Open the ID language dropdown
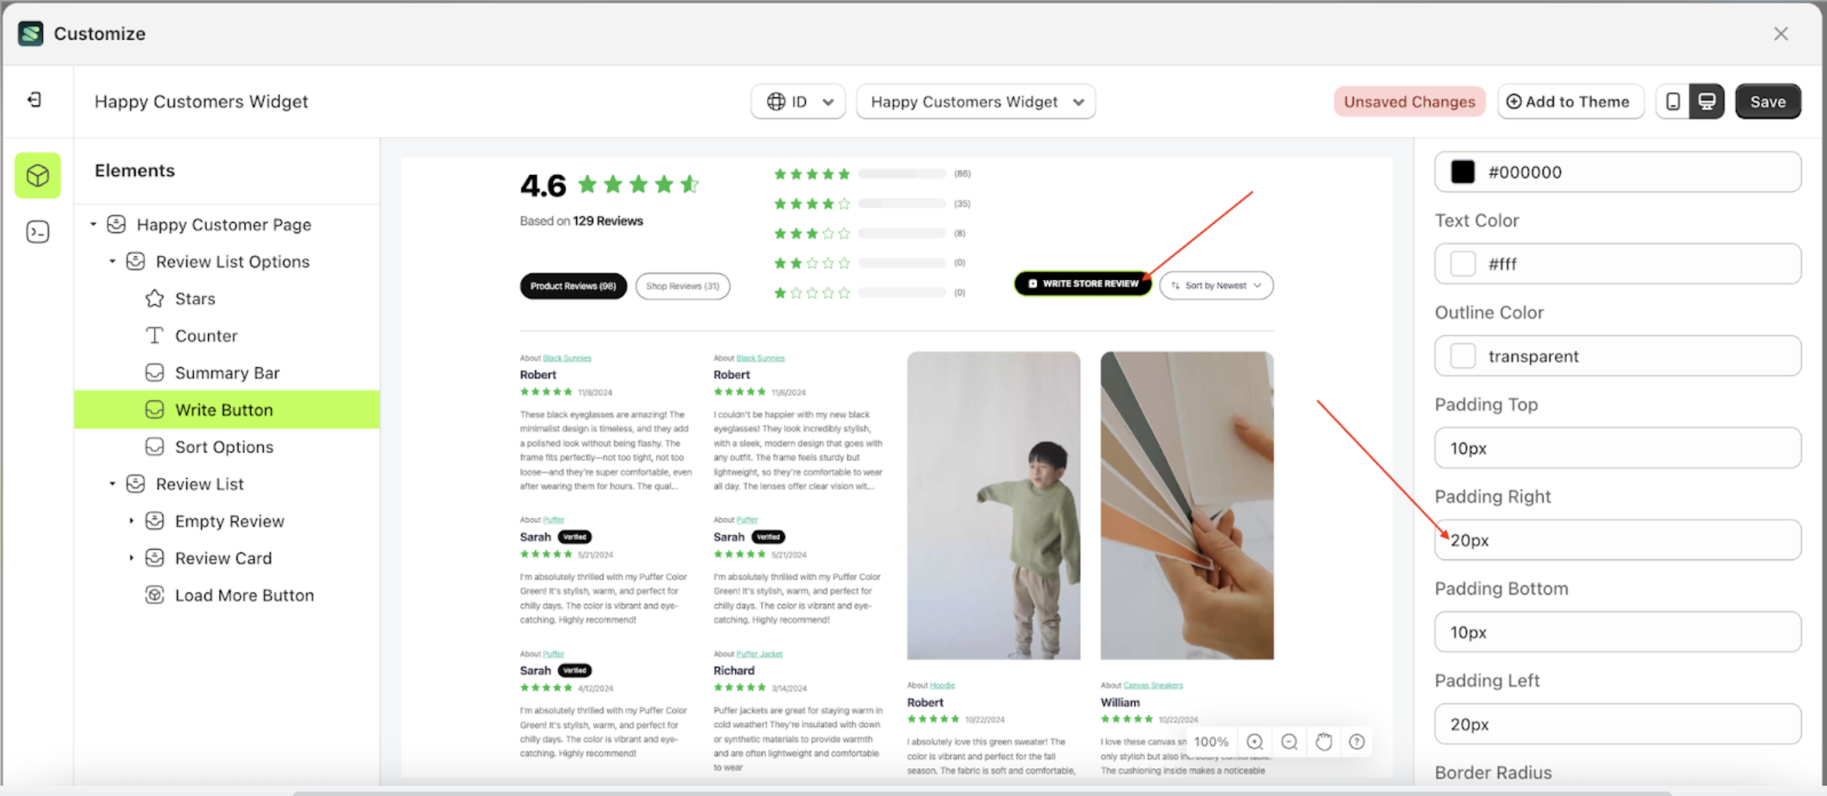Screen dimensions: 1827x796 (x=798, y=102)
